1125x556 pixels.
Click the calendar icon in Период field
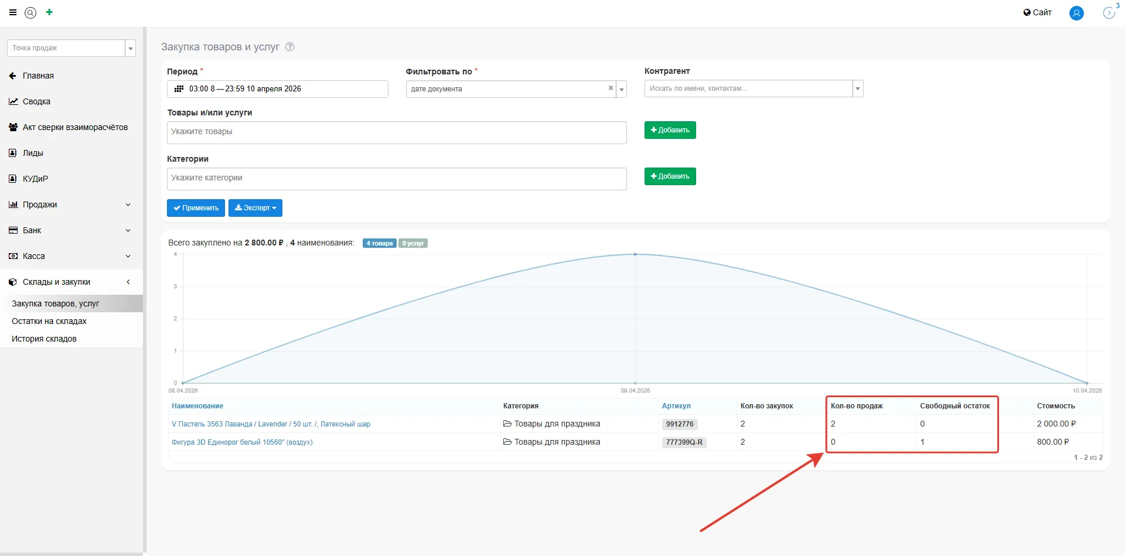[x=179, y=89]
